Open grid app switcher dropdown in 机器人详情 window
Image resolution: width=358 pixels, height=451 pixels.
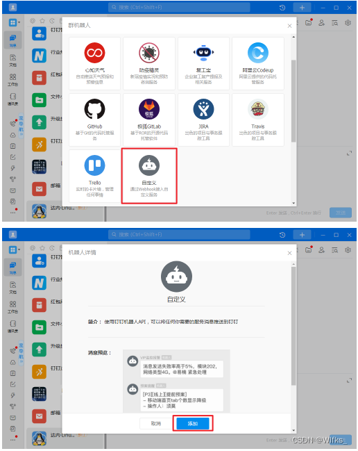15,249
